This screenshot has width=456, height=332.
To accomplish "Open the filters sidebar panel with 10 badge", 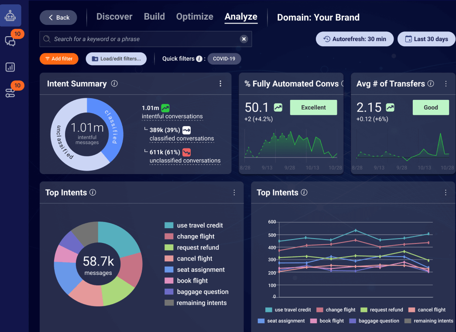I will pos(10,92).
